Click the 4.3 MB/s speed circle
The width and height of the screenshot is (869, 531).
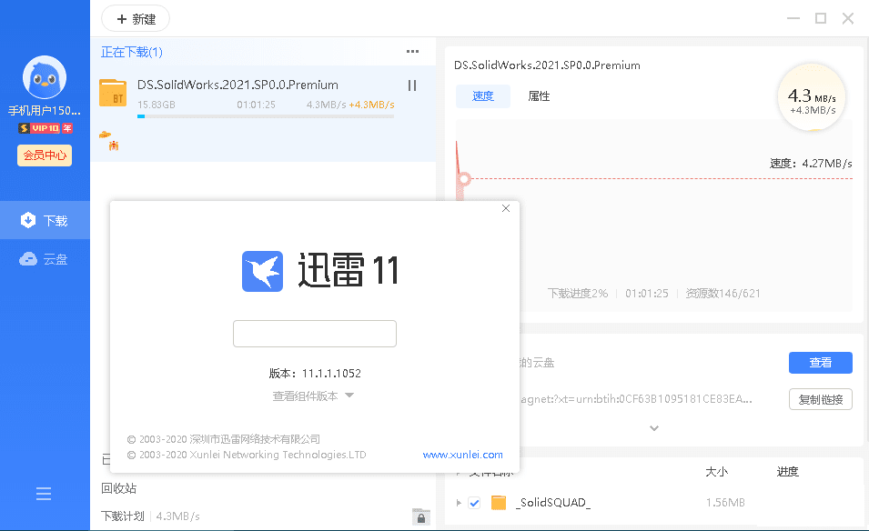click(812, 97)
